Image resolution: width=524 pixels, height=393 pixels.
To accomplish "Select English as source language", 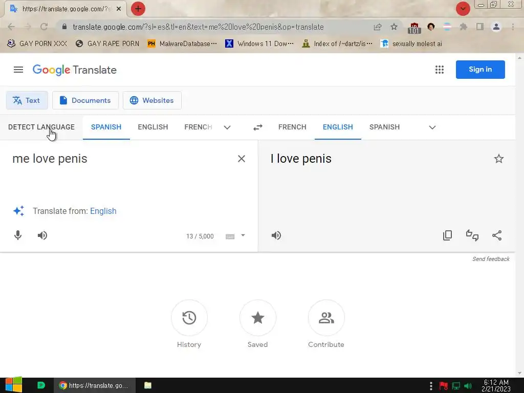I will pyautogui.click(x=152, y=127).
